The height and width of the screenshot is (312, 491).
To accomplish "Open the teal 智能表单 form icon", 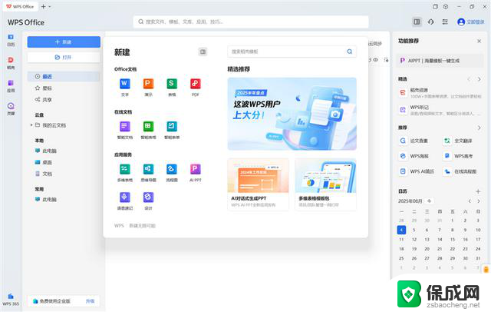I will click(172, 126).
